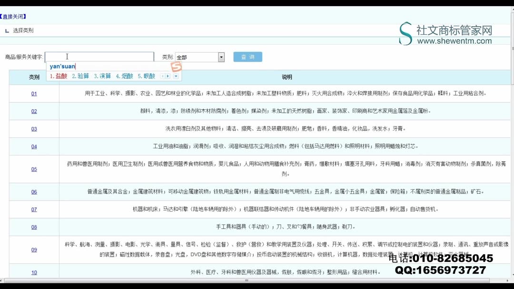Screen dimensions: 514x289
Task: Open class 05 link in the table
Action: click(x=34, y=169)
